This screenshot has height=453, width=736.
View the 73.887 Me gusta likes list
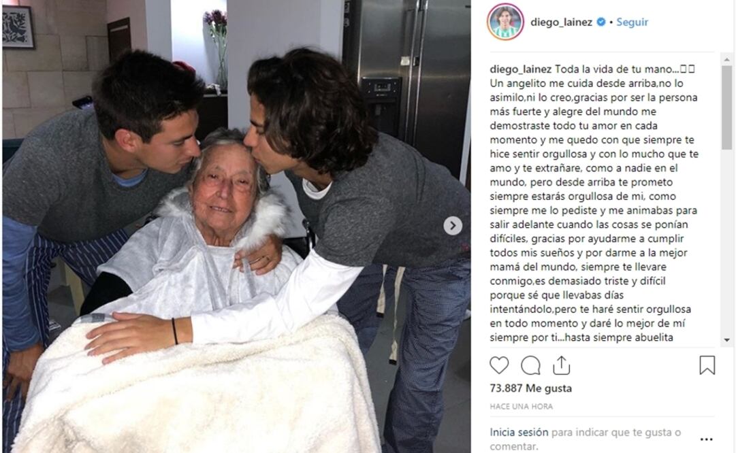click(x=530, y=388)
